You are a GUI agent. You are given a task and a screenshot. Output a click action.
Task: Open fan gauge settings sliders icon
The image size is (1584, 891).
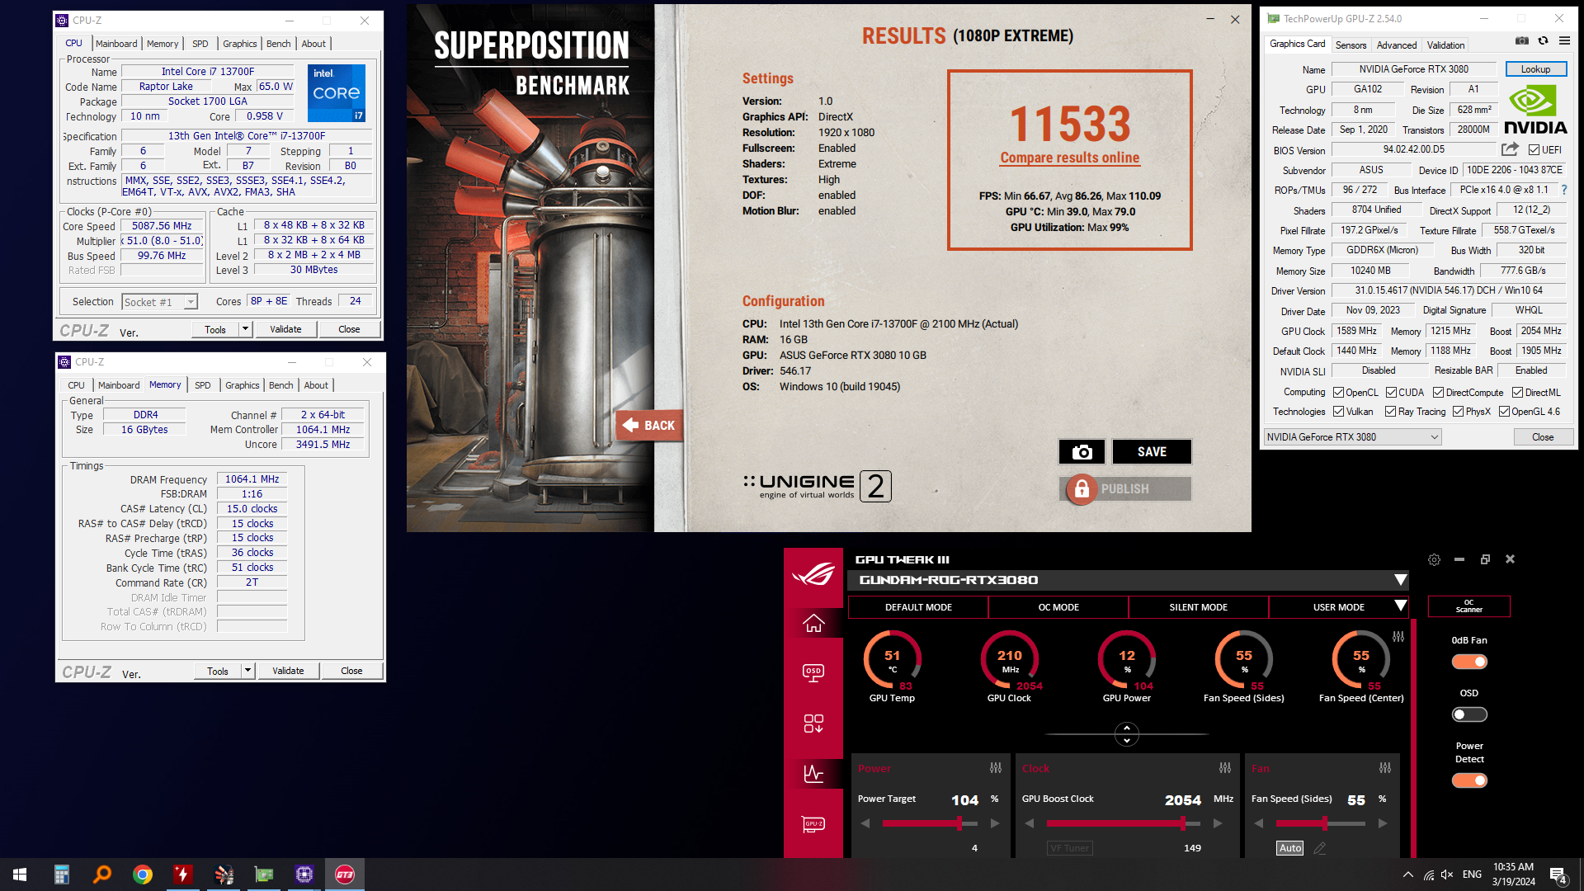point(1398,637)
